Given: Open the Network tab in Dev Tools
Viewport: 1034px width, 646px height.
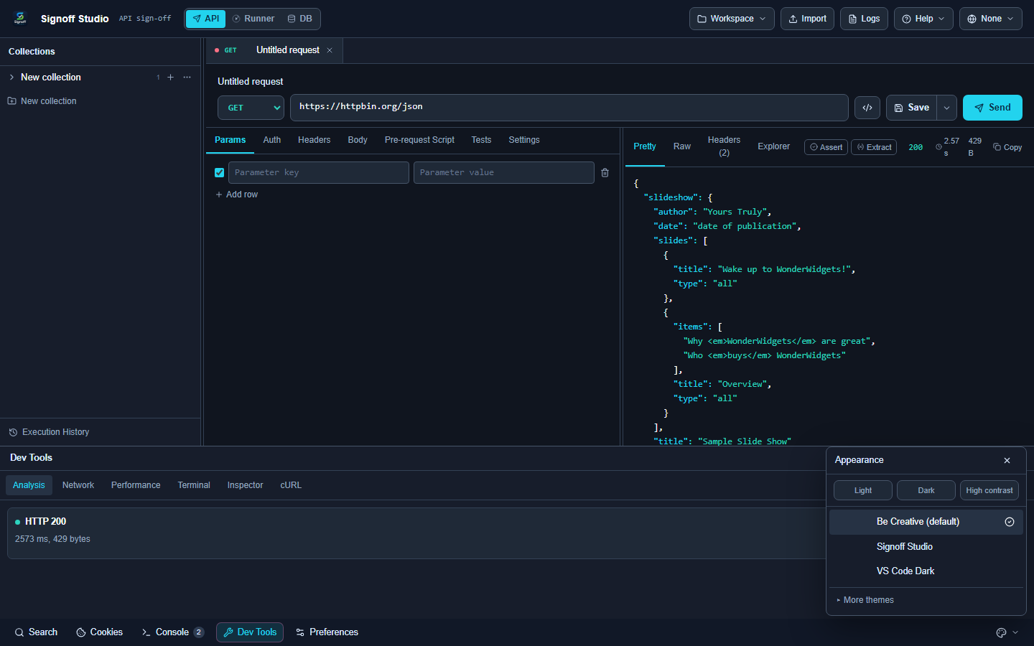Looking at the screenshot, I should (78, 485).
